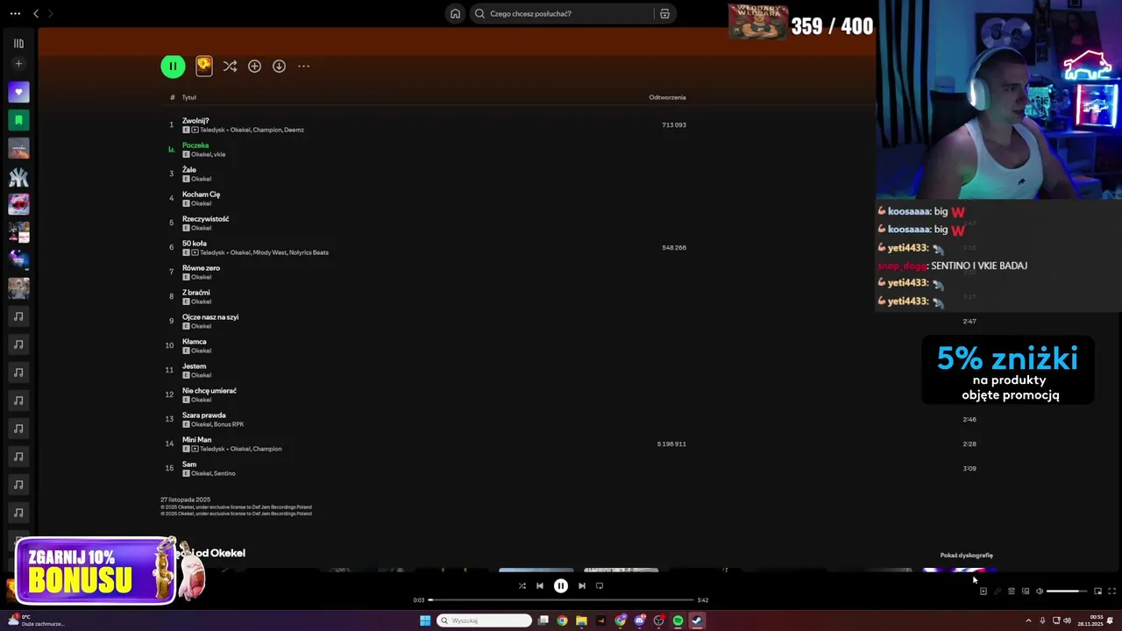Open the Spotify app menu (three dots)
The height and width of the screenshot is (631, 1122).
tap(15, 13)
